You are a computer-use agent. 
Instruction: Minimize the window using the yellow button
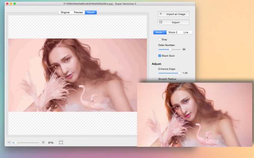pyautogui.click(x=11, y=4)
